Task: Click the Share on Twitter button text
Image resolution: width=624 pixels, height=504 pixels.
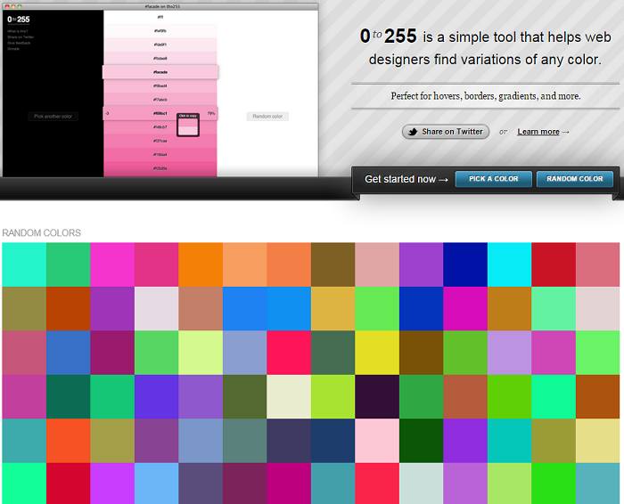Action: coord(452,132)
